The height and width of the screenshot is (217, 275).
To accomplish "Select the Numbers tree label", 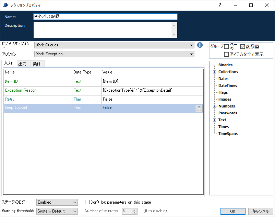I will coord(227,106).
